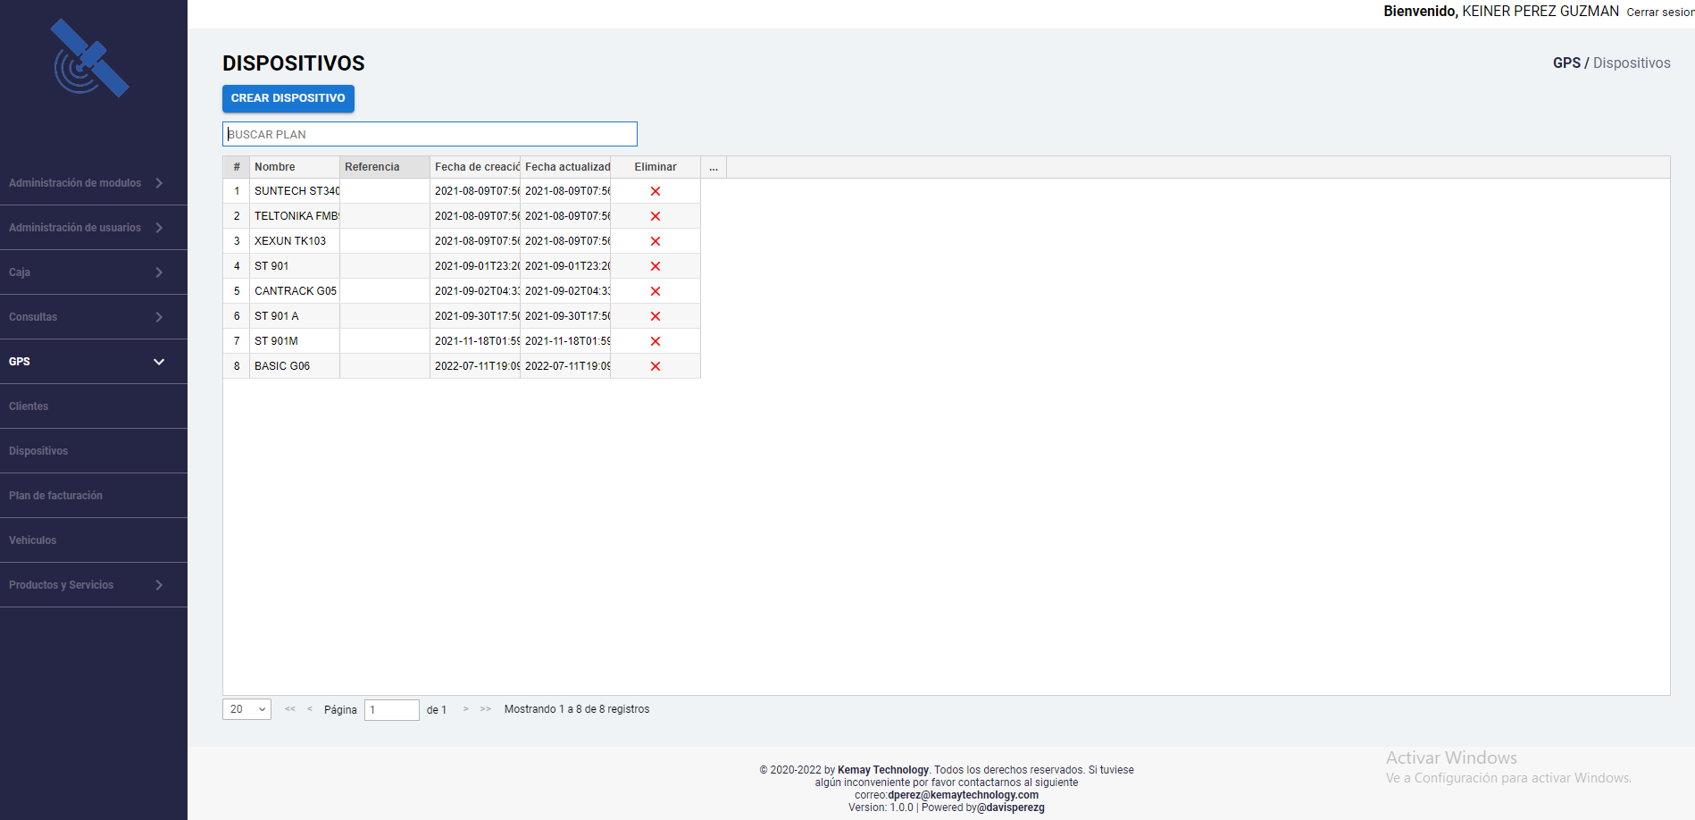This screenshot has width=1695, height=820.
Task: Click the CREAR DISPOSITIVO button
Action: [x=288, y=98]
